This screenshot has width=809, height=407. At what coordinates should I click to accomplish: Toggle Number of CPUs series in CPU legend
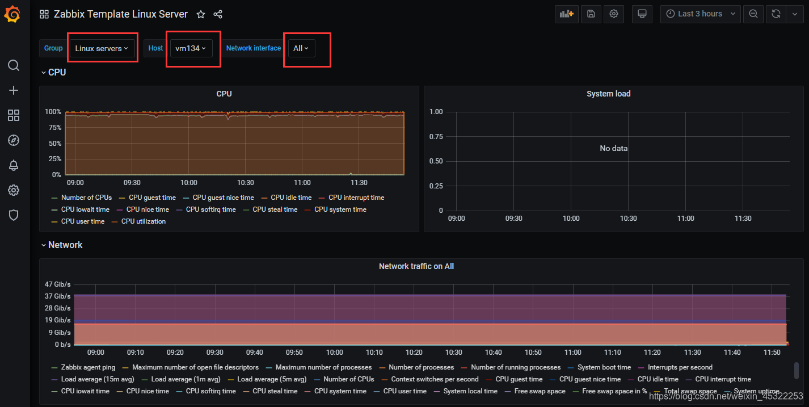86,198
